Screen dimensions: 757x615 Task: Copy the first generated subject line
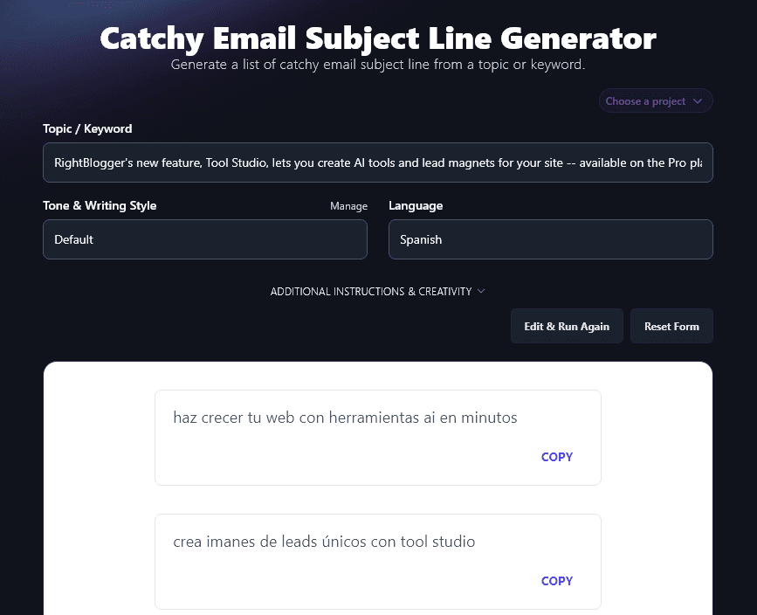tap(556, 457)
